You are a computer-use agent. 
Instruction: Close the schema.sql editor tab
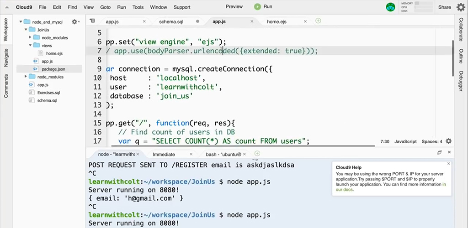tap(197, 21)
